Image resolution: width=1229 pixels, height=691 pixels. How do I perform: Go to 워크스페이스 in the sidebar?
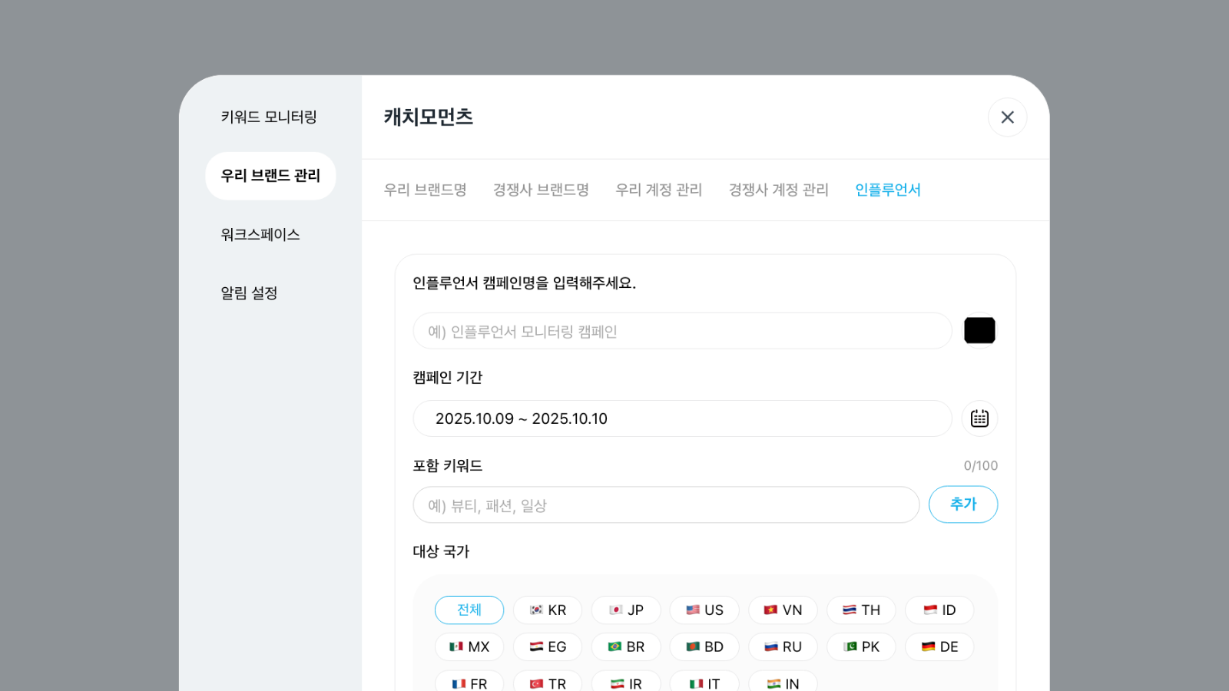[x=260, y=234]
